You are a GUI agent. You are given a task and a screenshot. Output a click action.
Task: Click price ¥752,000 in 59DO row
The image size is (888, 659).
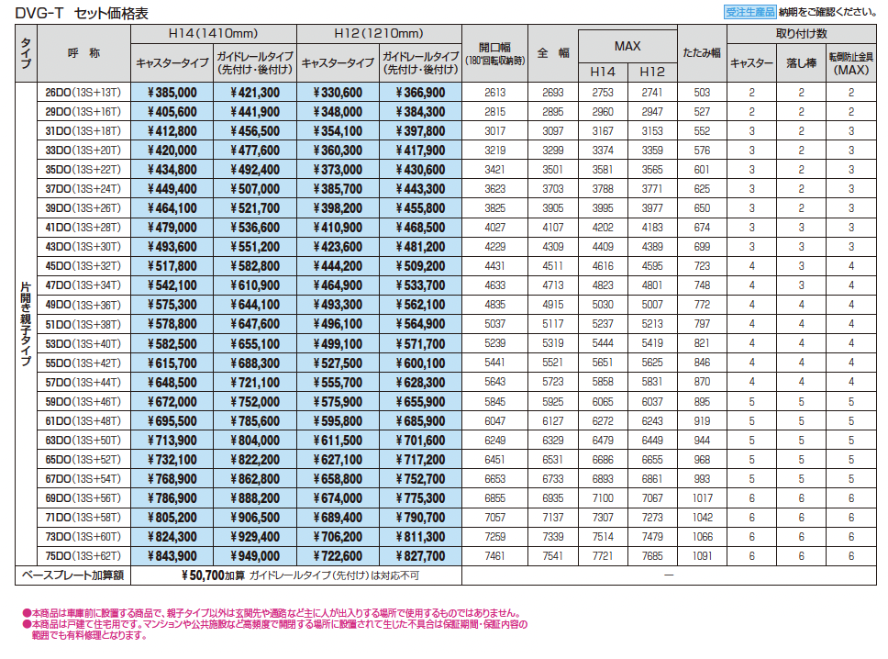(x=255, y=402)
